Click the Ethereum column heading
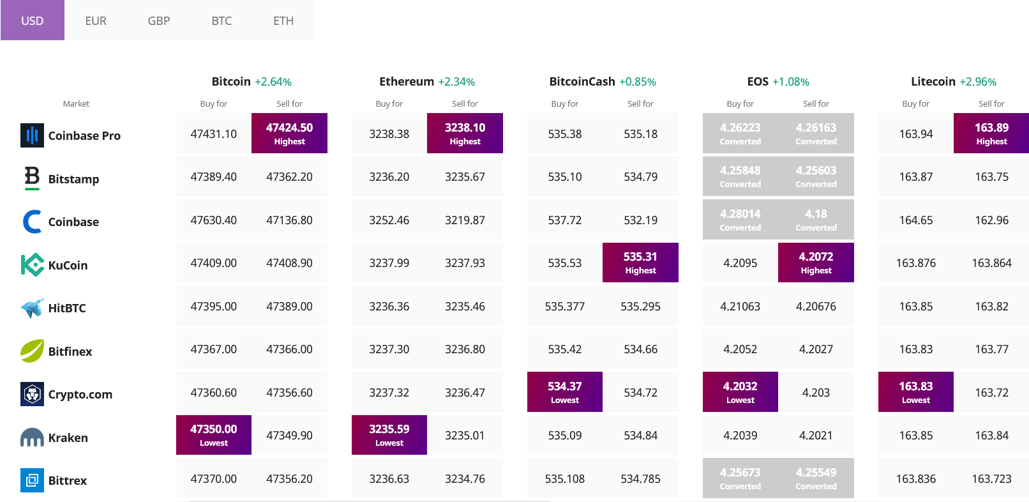 [x=407, y=81]
